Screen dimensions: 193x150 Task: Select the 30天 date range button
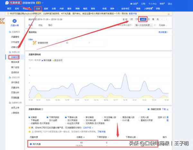click(x=143, y=19)
